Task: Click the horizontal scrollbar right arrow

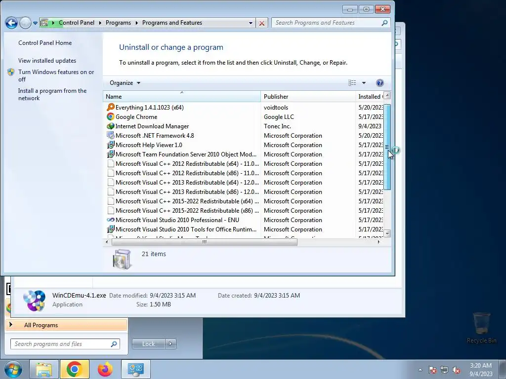Action: [x=379, y=242]
